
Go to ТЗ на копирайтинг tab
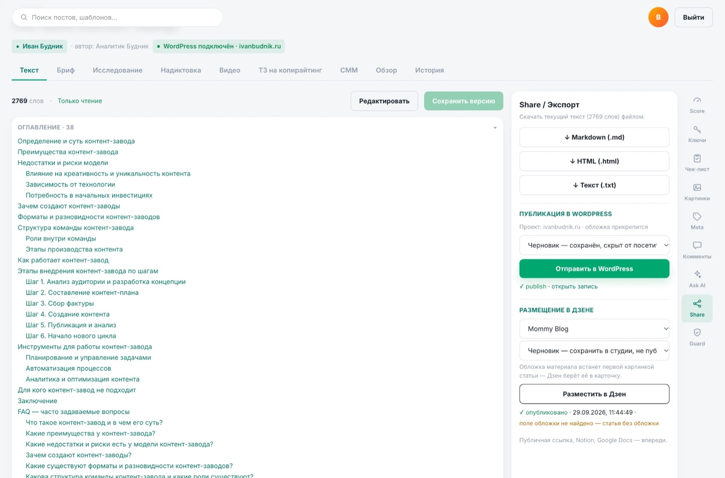[x=290, y=70]
